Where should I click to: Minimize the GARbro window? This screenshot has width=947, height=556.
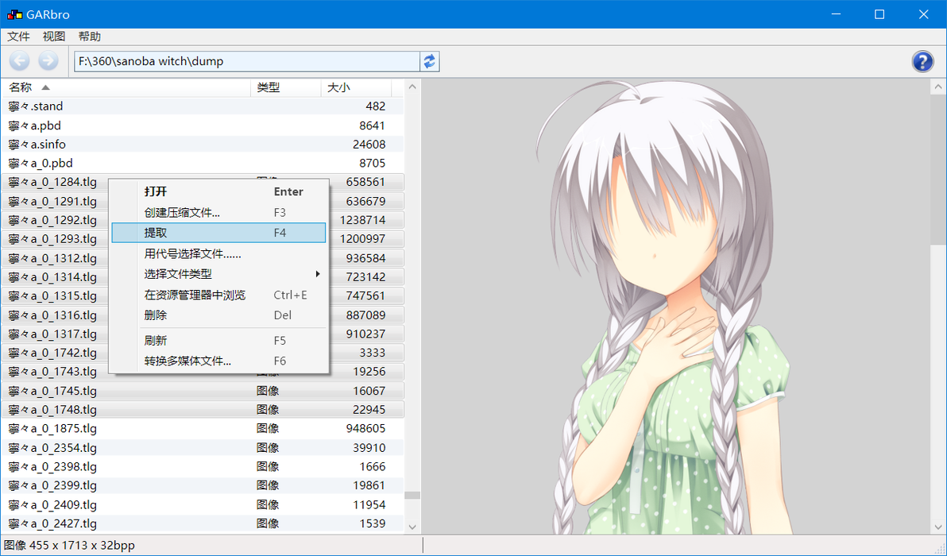pyautogui.click(x=837, y=14)
